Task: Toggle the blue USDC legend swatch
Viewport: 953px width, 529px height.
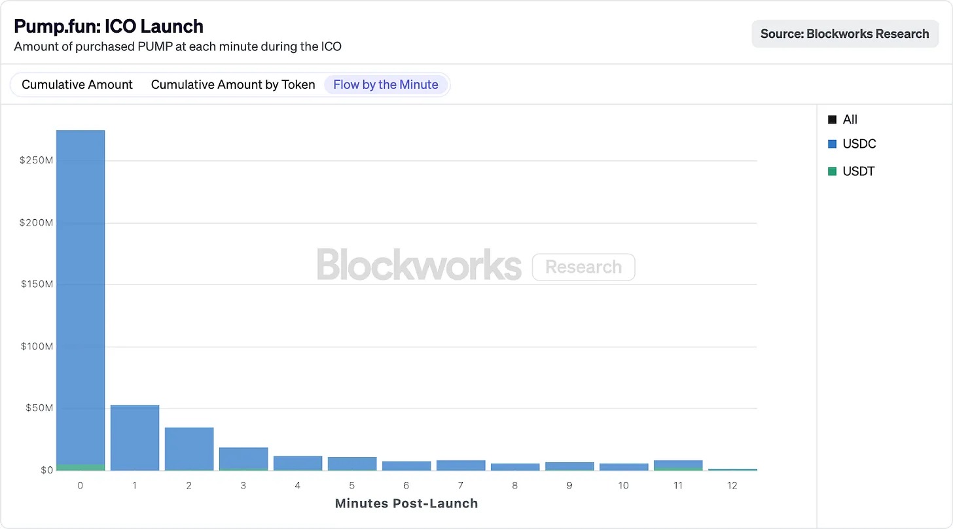Action: pyautogui.click(x=832, y=144)
